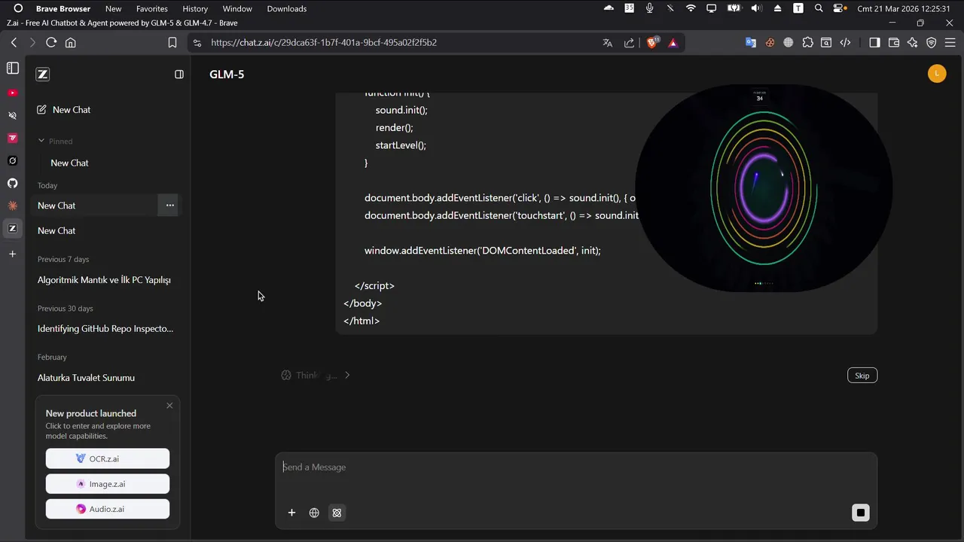Open the GitHub shortcut in sidebar
Screen dimensions: 964x542
(12, 183)
